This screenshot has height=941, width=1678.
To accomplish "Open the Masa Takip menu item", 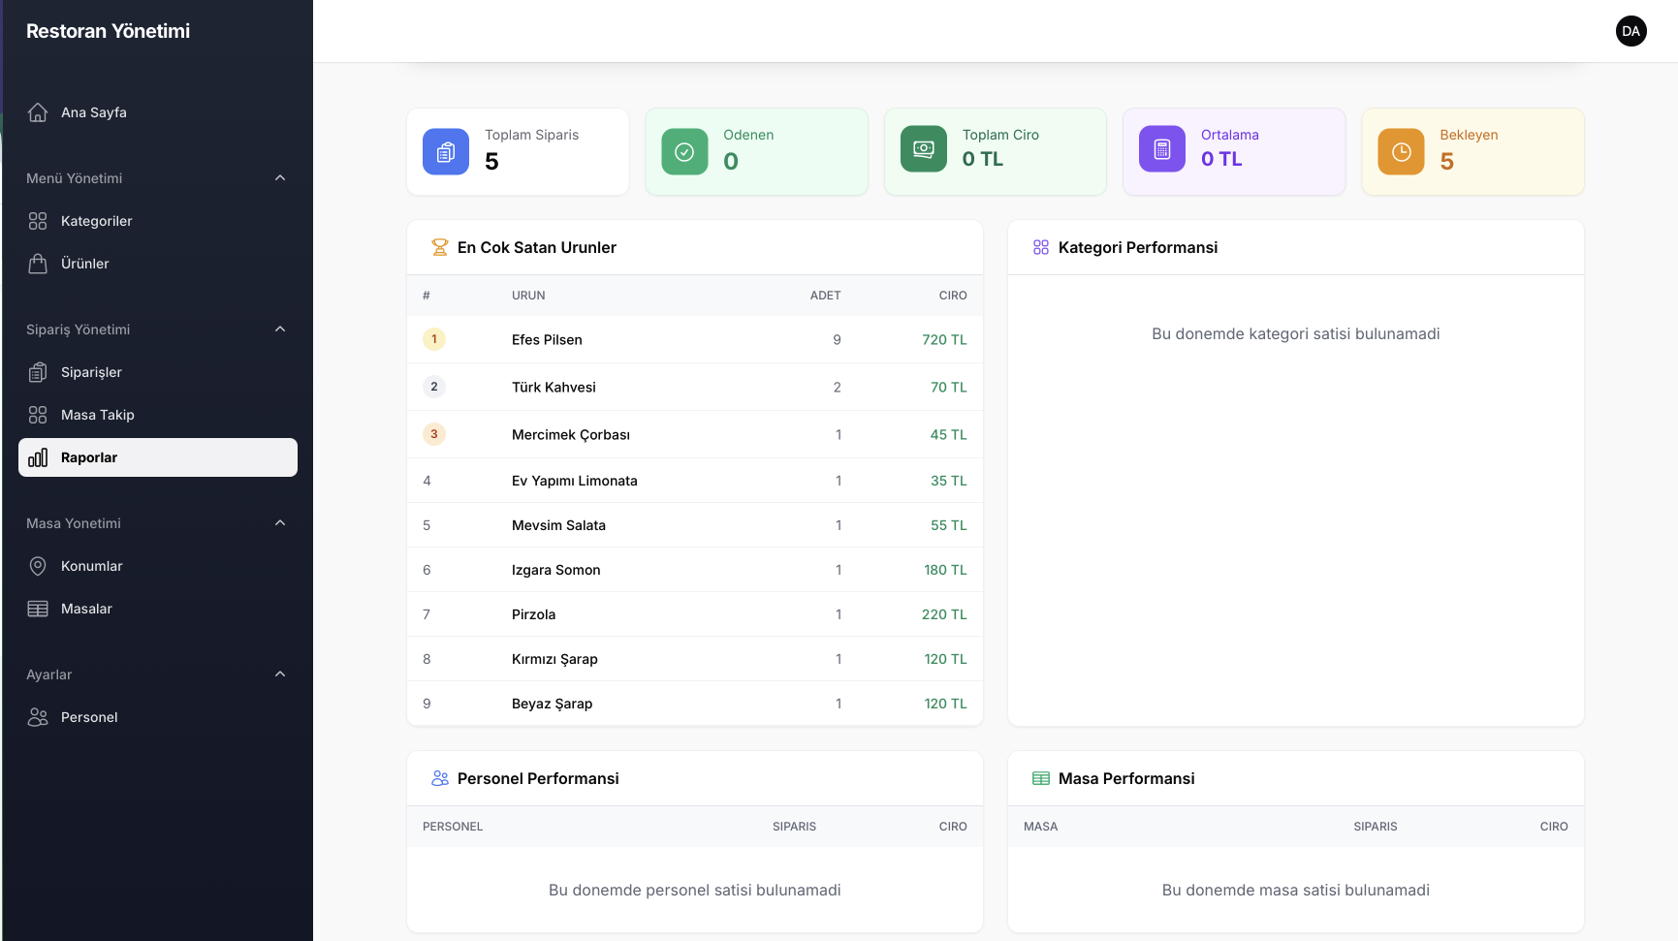I will coord(98,415).
